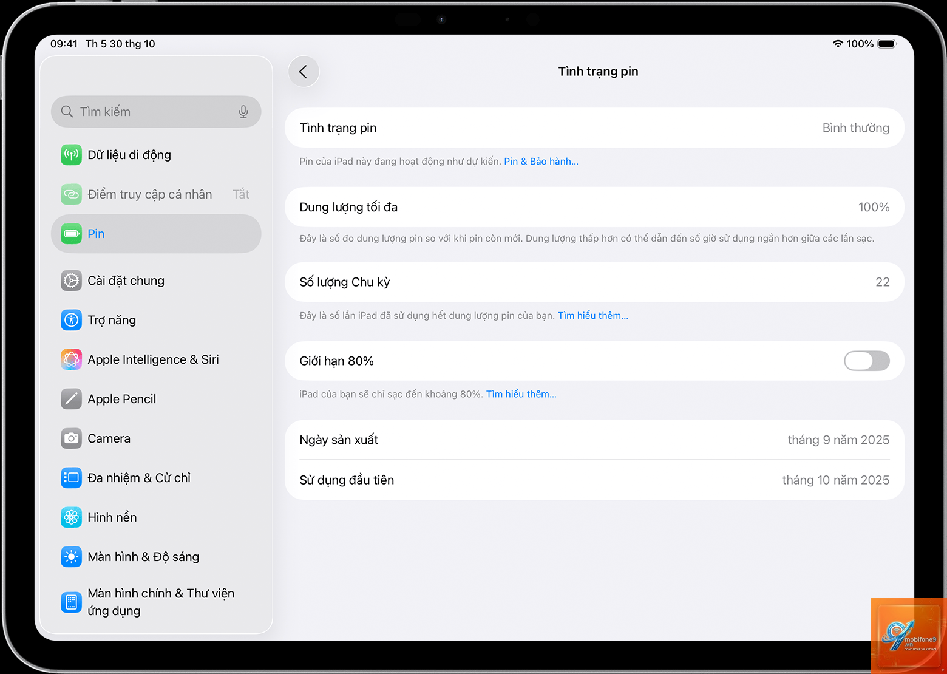Screen dimensions: 947x674
Task: Click the Apple Pencil icon
Action: point(72,399)
